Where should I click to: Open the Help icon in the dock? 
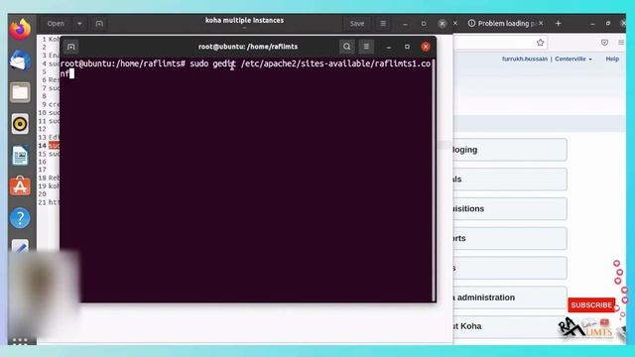[x=20, y=218]
